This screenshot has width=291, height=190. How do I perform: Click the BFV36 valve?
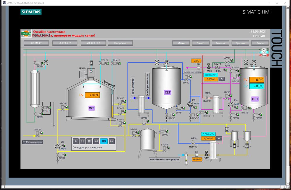tap(37, 114)
